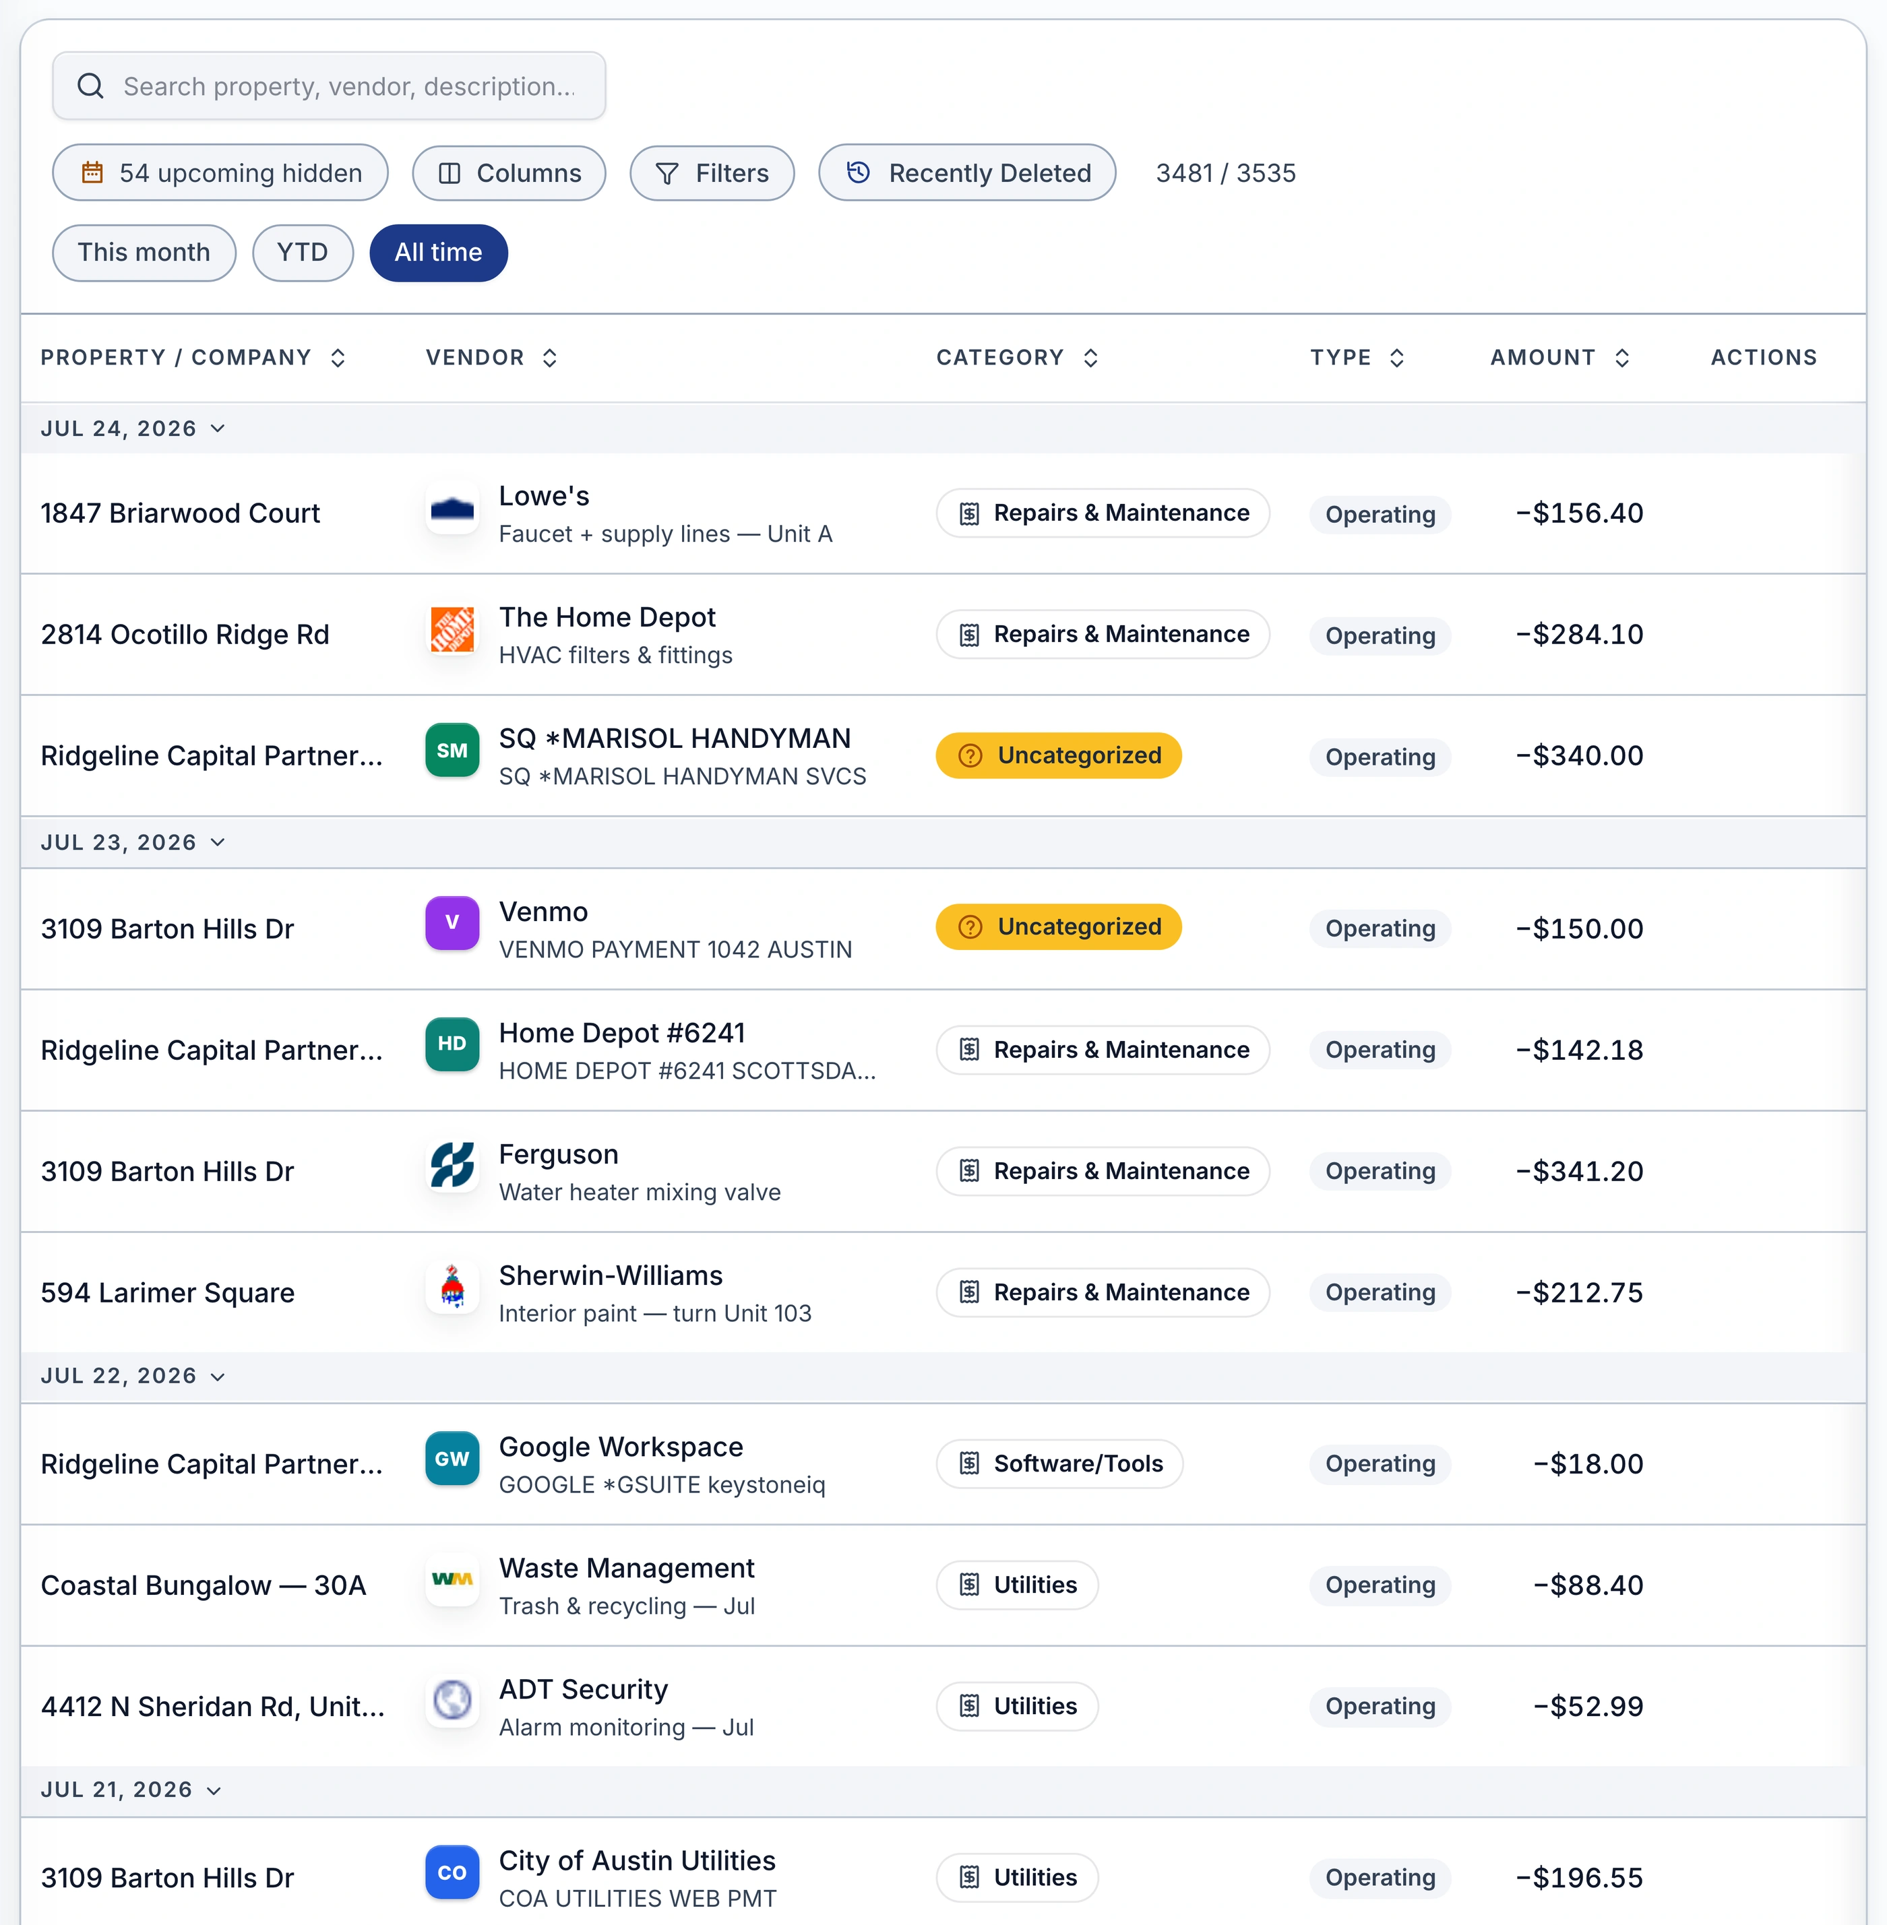Click the magnifier icon in the search box

click(x=90, y=86)
